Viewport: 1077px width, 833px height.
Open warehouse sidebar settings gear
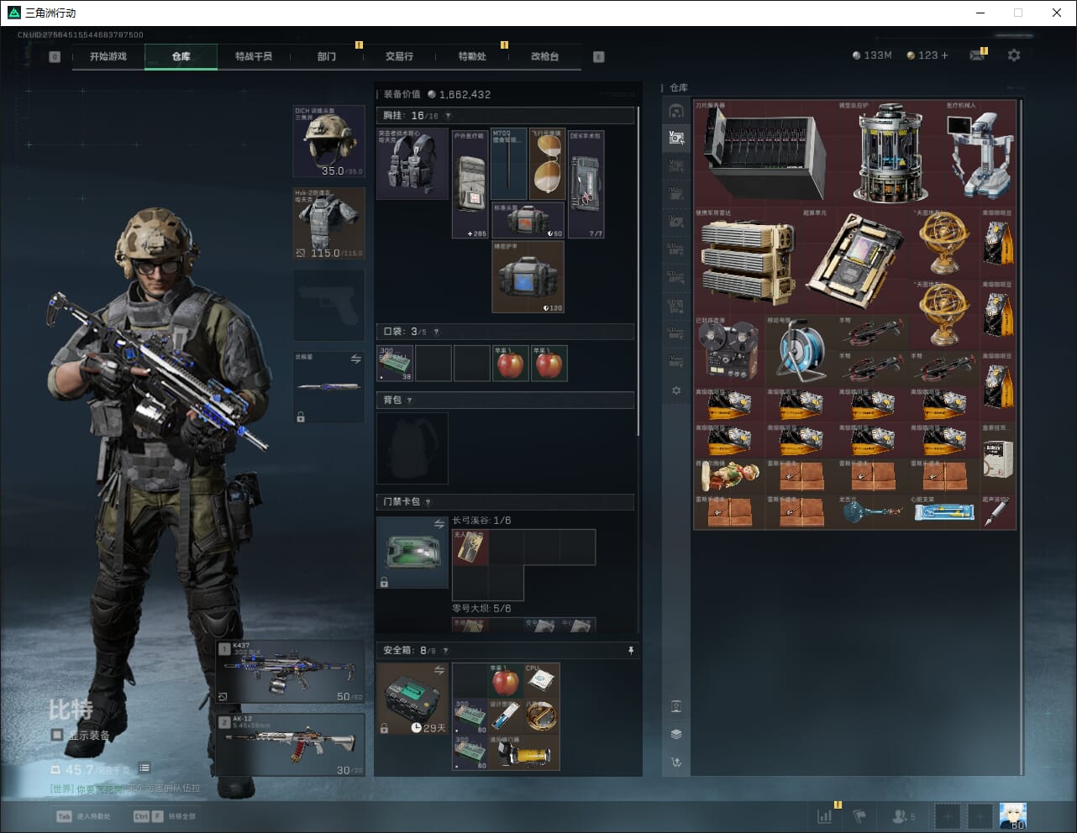point(676,390)
